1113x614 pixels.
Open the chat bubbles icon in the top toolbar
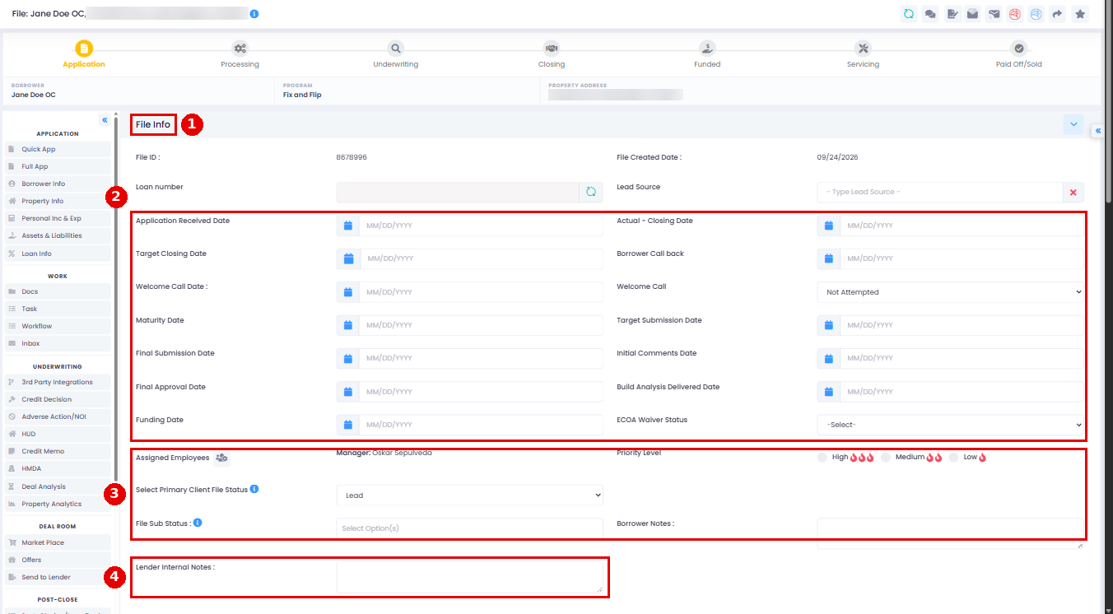930,14
